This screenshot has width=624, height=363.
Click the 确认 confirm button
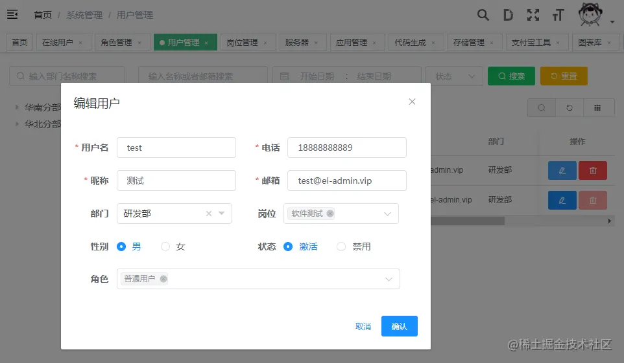399,326
